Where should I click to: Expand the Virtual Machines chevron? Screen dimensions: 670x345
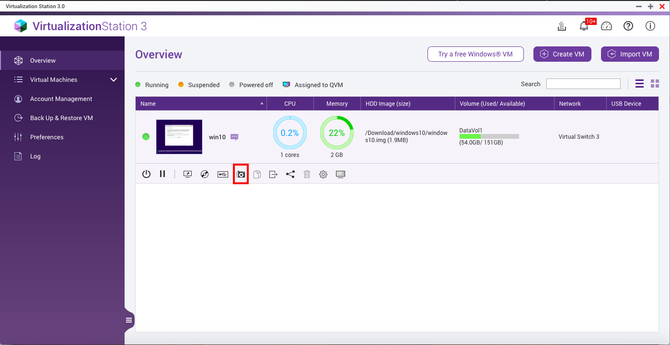[114, 79]
